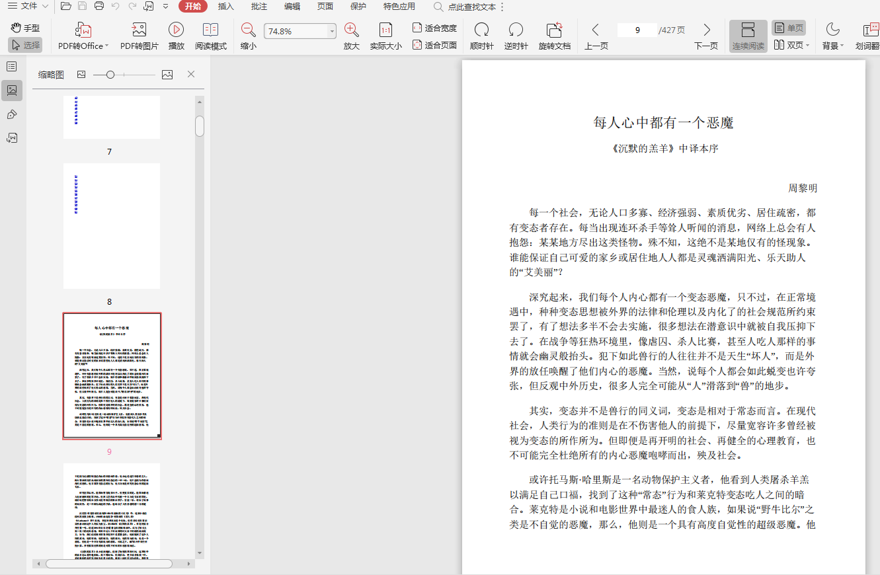The width and height of the screenshot is (880, 575).
Task: Set view to 实际大小
Action: 385,30
